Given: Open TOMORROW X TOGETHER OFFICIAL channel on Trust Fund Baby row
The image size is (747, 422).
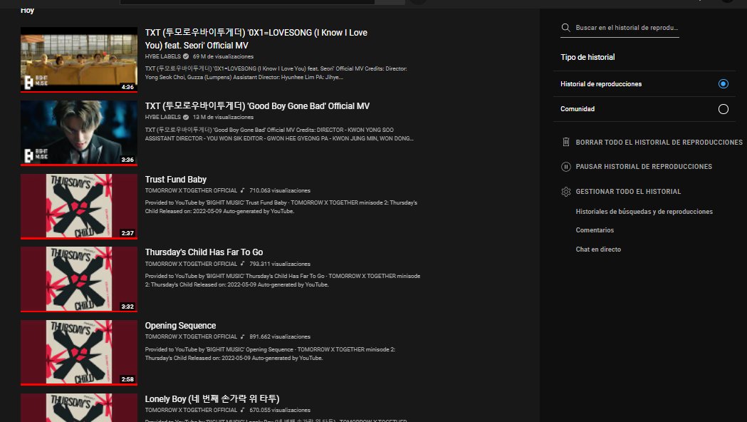Looking at the screenshot, I should (x=191, y=190).
